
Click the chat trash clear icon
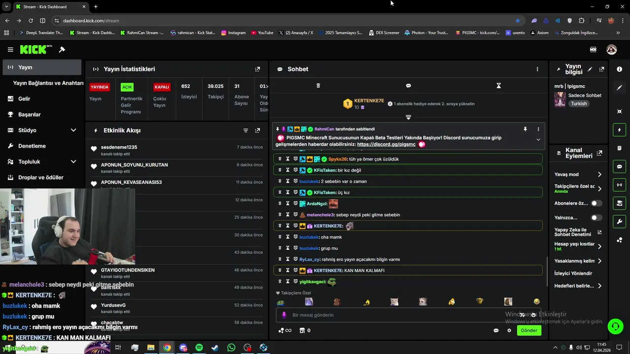(x=318, y=86)
